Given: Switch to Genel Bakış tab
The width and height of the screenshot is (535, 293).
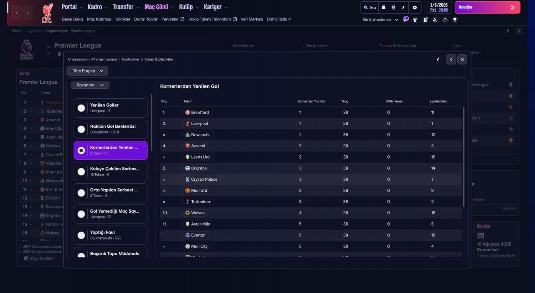Looking at the screenshot, I should click(x=72, y=19).
